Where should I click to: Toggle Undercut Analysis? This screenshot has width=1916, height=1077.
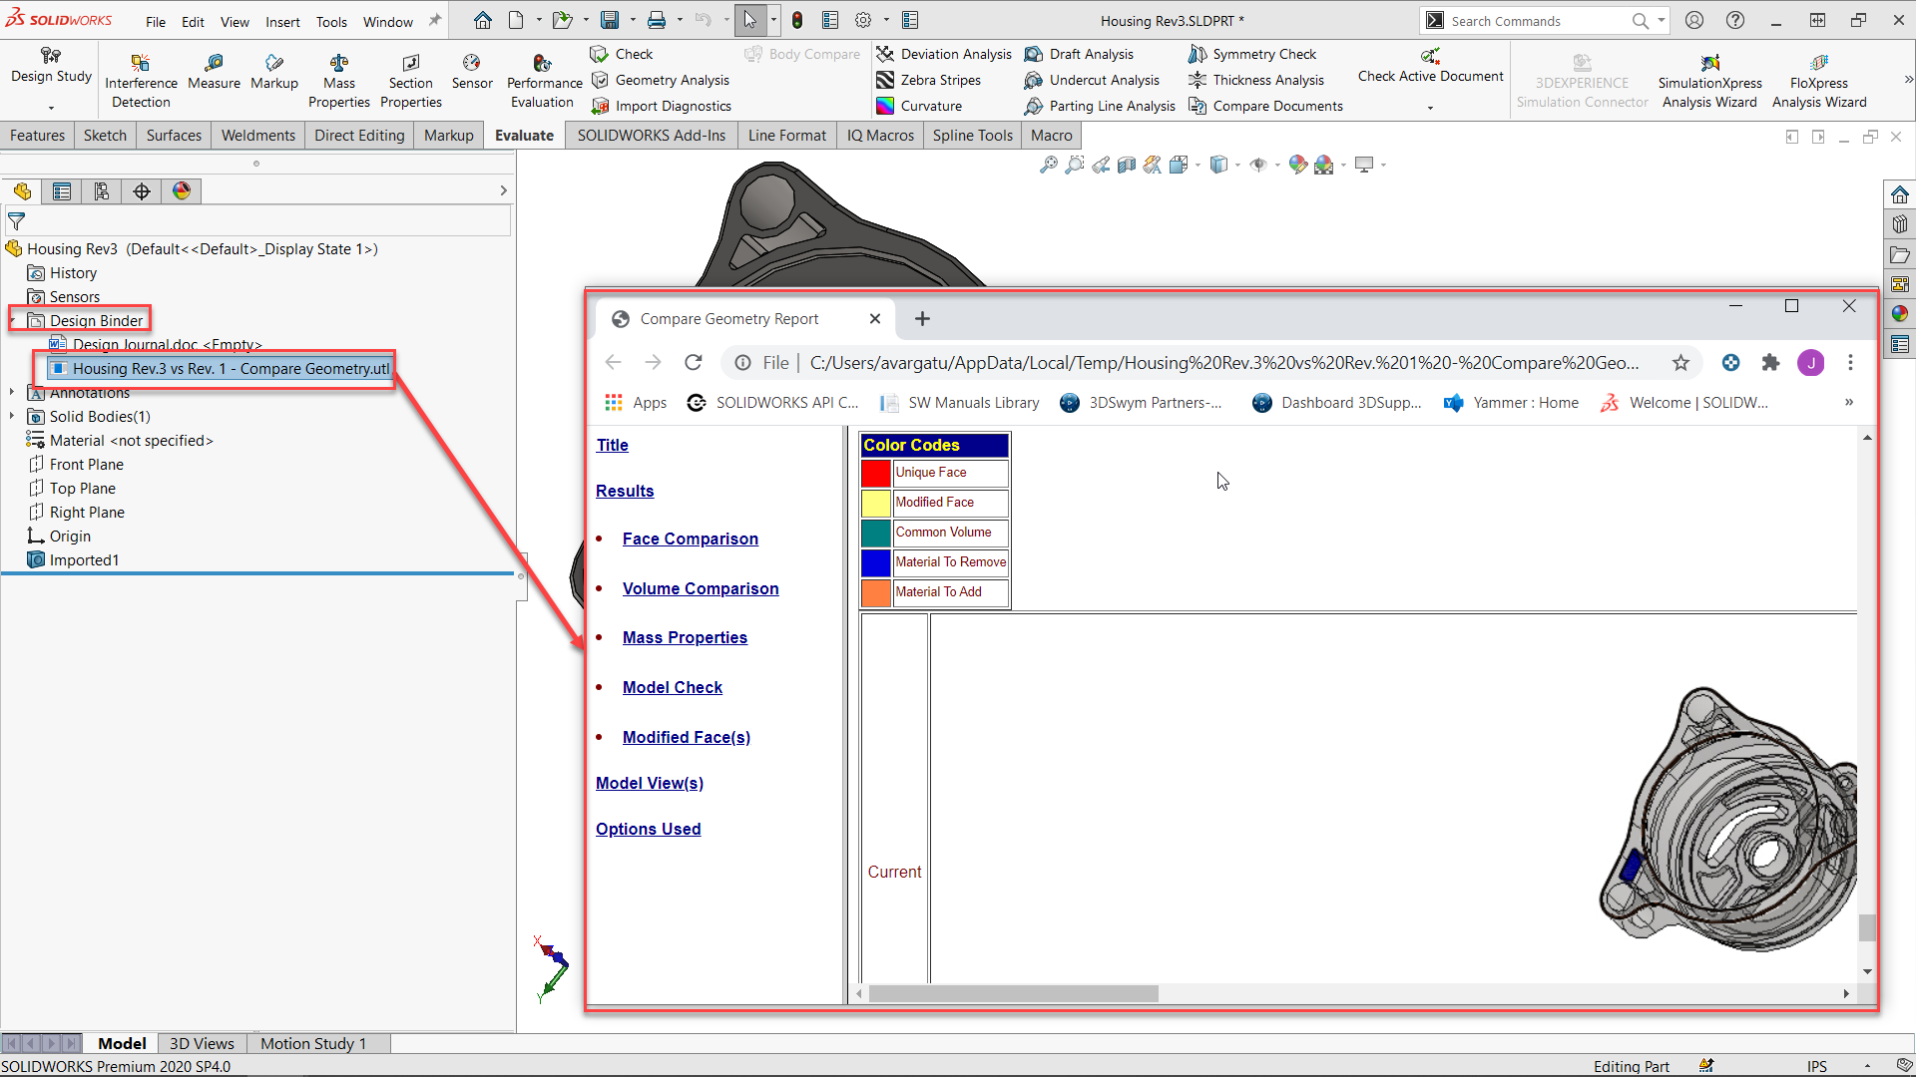coord(1093,80)
